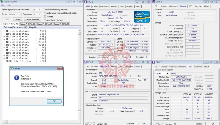Select Memory tab in bottom-right SPD window
The width and height of the screenshot is (220, 125).
[182, 67]
